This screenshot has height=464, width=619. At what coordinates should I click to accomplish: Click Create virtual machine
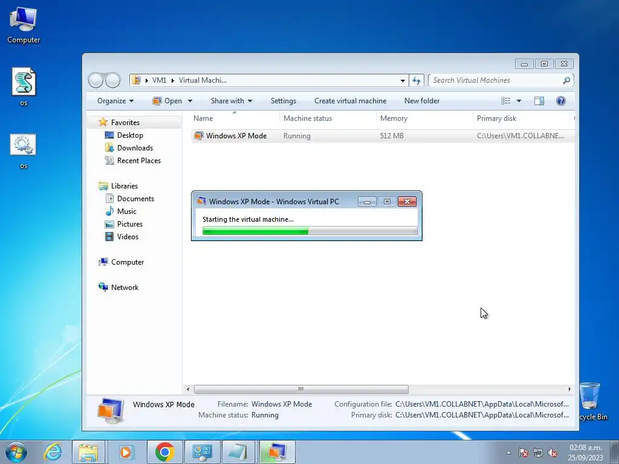pyautogui.click(x=350, y=101)
